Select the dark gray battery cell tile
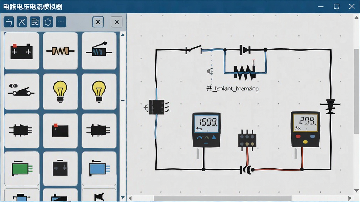 [x=60, y=169]
